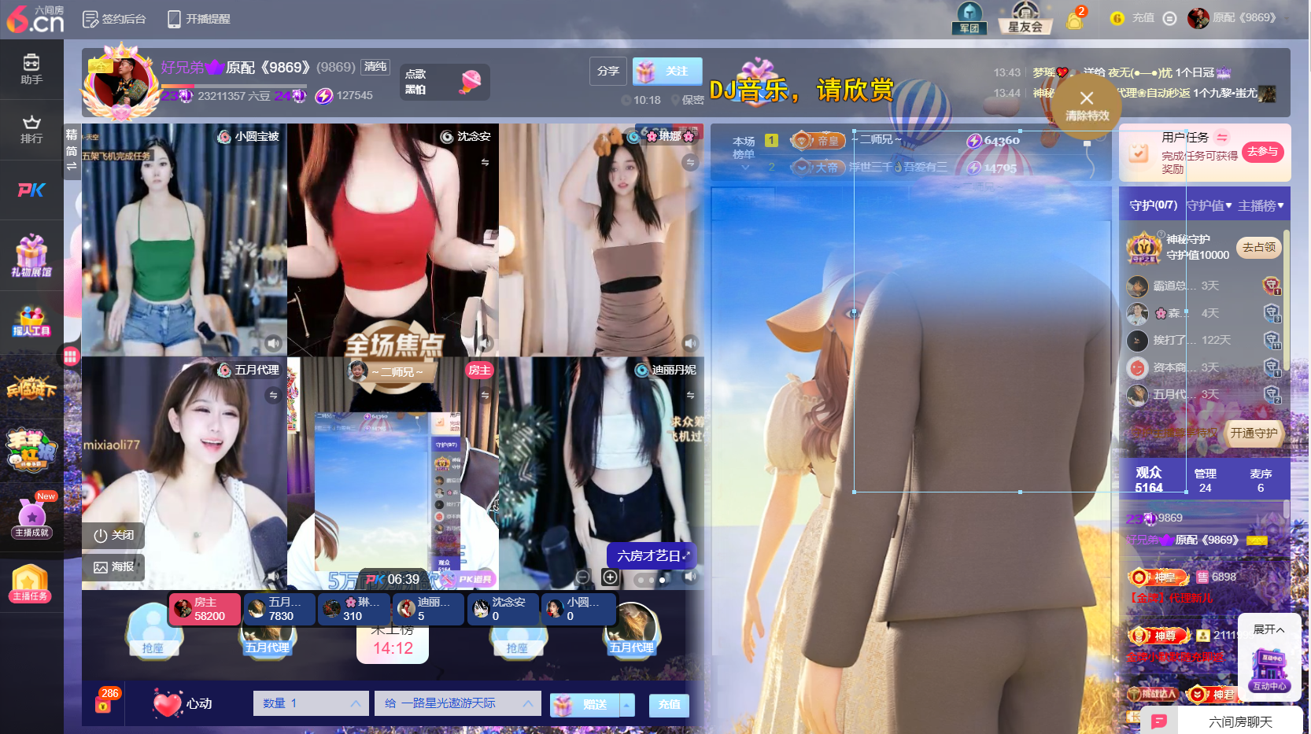Open the 军团 helmet icon
This screenshot has height=734, width=1311.
[x=969, y=17]
